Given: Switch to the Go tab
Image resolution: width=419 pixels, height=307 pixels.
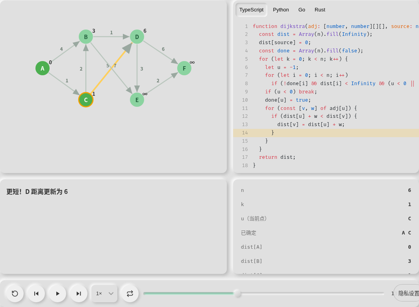Looking at the screenshot, I should click(x=302, y=10).
